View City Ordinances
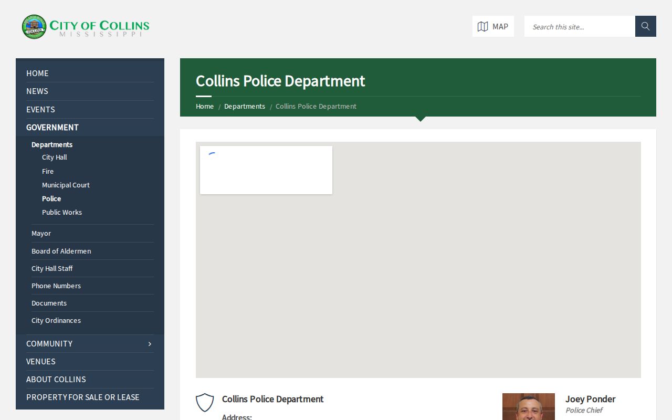672x420 pixels. (x=56, y=321)
